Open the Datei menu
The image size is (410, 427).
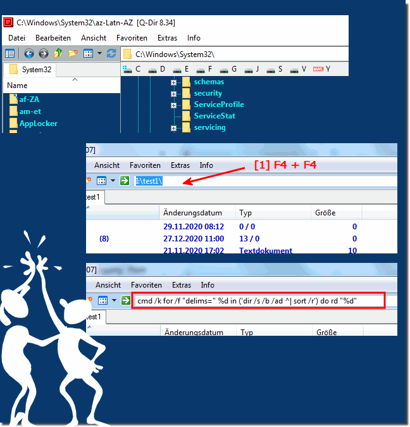coord(16,38)
